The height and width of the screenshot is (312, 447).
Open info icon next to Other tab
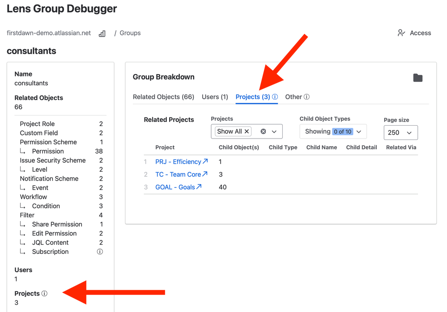tap(307, 97)
